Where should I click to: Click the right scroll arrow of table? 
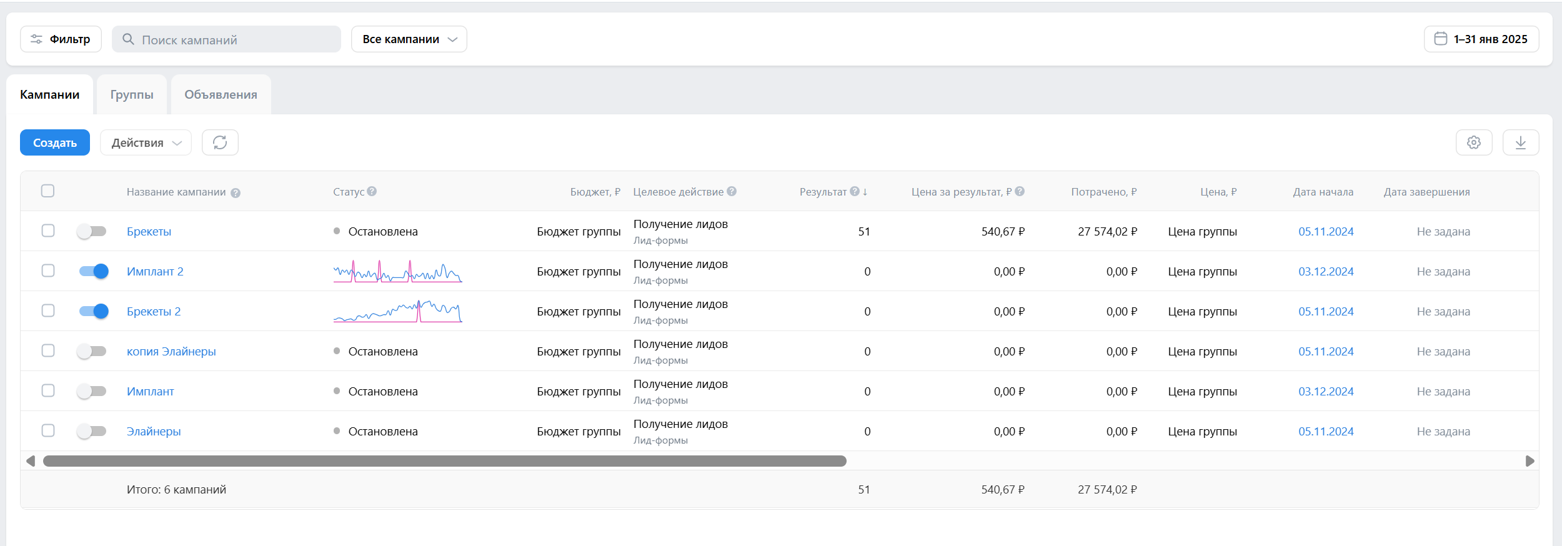pyautogui.click(x=1530, y=461)
